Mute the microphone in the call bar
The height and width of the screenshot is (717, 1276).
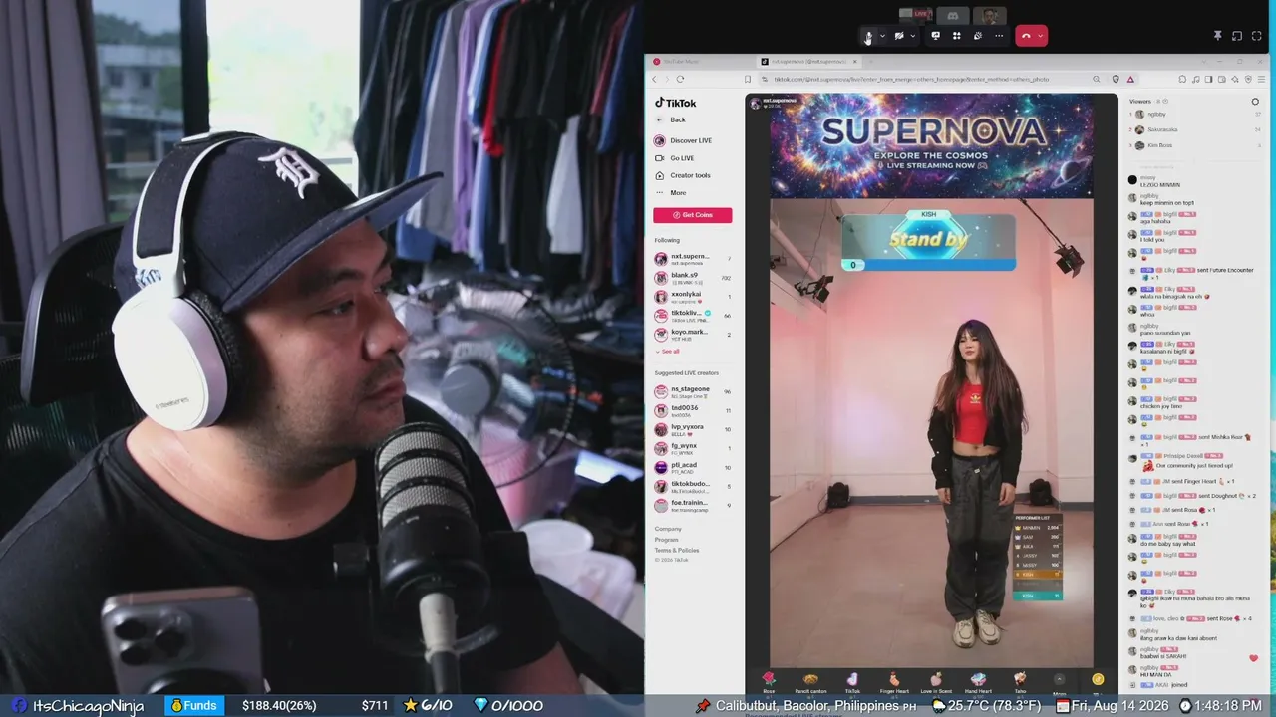click(868, 36)
